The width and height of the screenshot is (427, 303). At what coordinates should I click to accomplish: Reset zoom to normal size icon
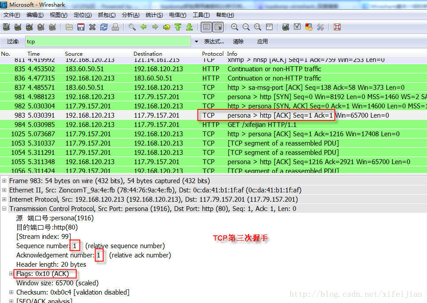(x=258, y=27)
